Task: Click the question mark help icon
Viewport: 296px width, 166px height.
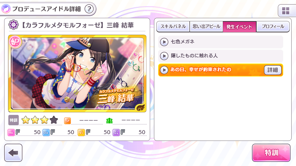Action: click(89, 9)
